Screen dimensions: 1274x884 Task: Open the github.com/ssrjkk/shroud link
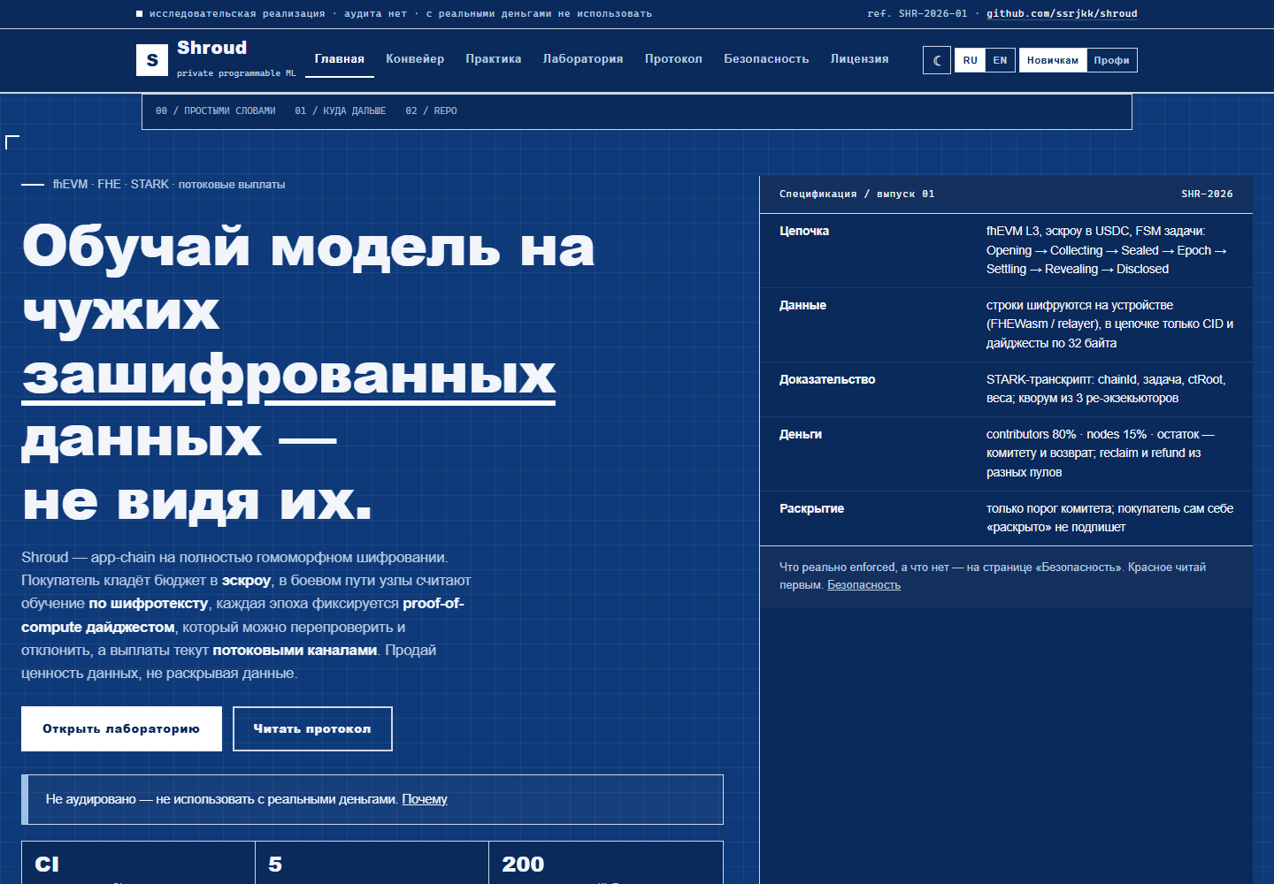click(1062, 13)
